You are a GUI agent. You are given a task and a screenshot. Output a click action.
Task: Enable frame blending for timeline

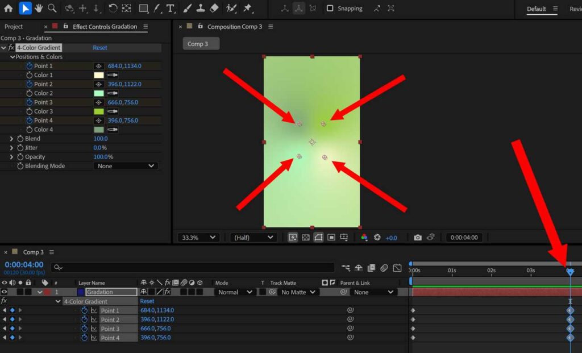click(371, 268)
